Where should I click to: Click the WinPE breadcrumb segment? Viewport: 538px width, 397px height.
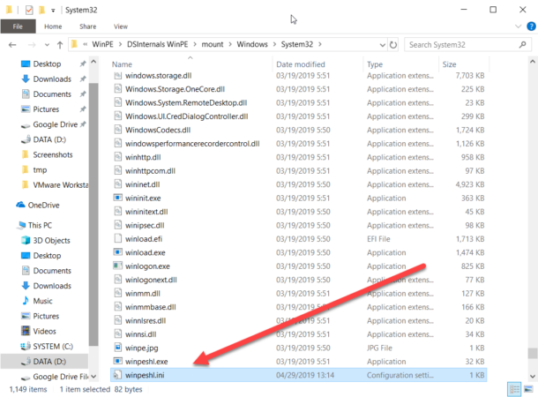point(102,44)
